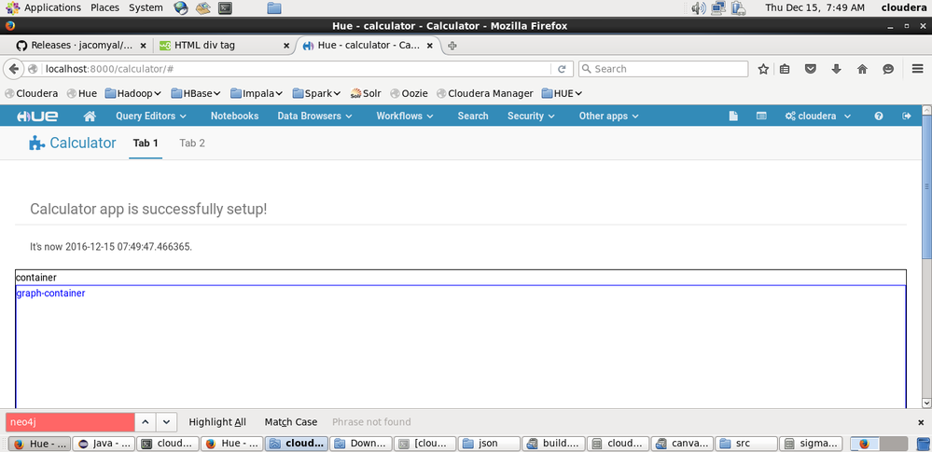The image size is (932, 452).
Task: Switch to the json folder taskbar window
Action: 489,443
